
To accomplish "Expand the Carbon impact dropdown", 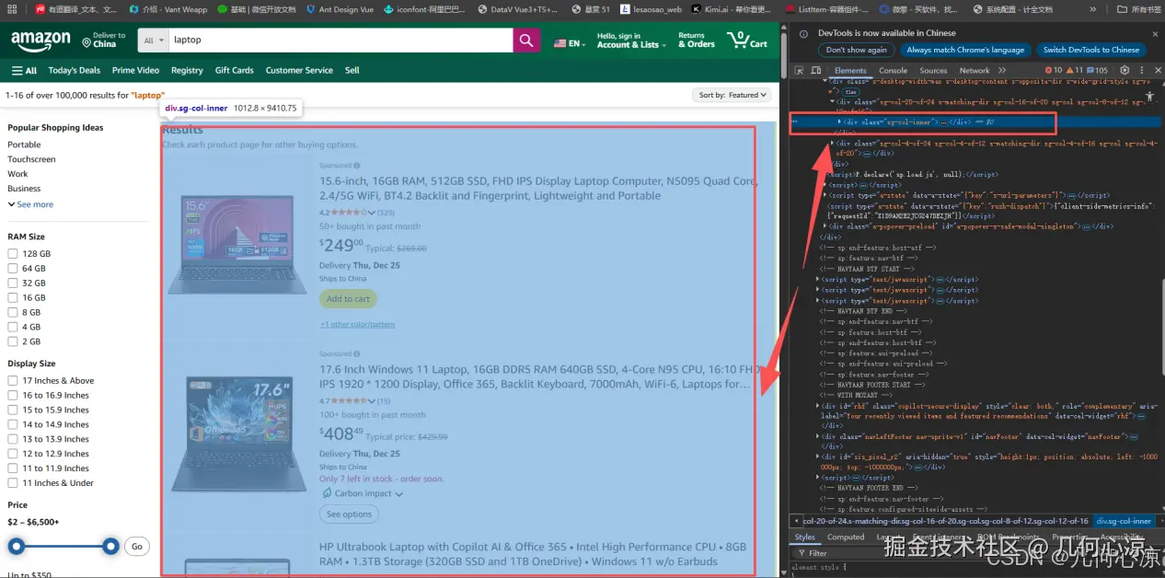I will (363, 494).
